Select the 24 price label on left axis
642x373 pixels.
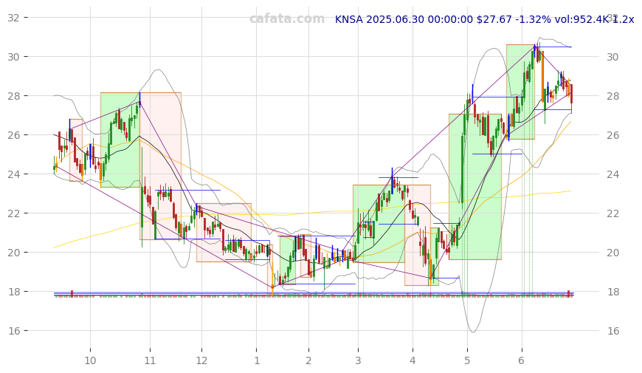pyautogui.click(x=13, y=174)
